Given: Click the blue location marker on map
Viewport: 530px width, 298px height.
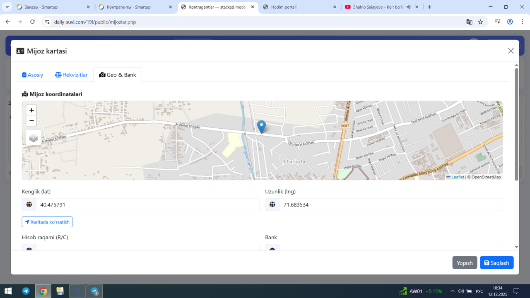Looking at the screenshot, I should click(x=261, y=127).
